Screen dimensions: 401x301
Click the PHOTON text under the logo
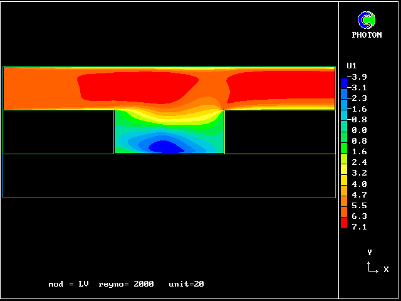[x=367, y=35]
